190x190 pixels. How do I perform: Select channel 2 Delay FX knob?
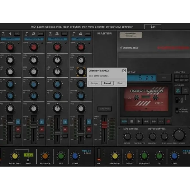click(33, 84)
